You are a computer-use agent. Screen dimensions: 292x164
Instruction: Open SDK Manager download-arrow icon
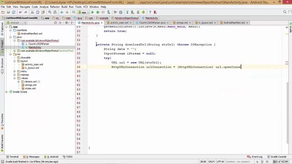tap(138, 12)
